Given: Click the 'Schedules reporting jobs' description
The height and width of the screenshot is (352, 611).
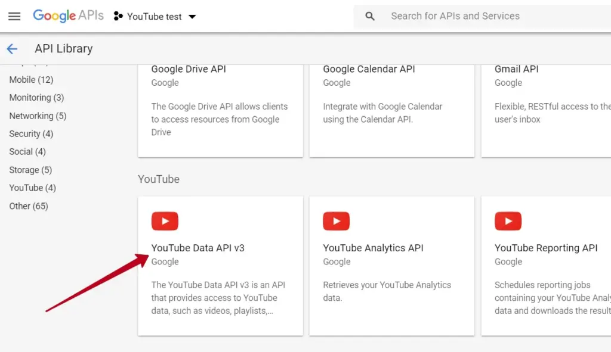Looking at the screenshot, I should click(x=553, y=298).
